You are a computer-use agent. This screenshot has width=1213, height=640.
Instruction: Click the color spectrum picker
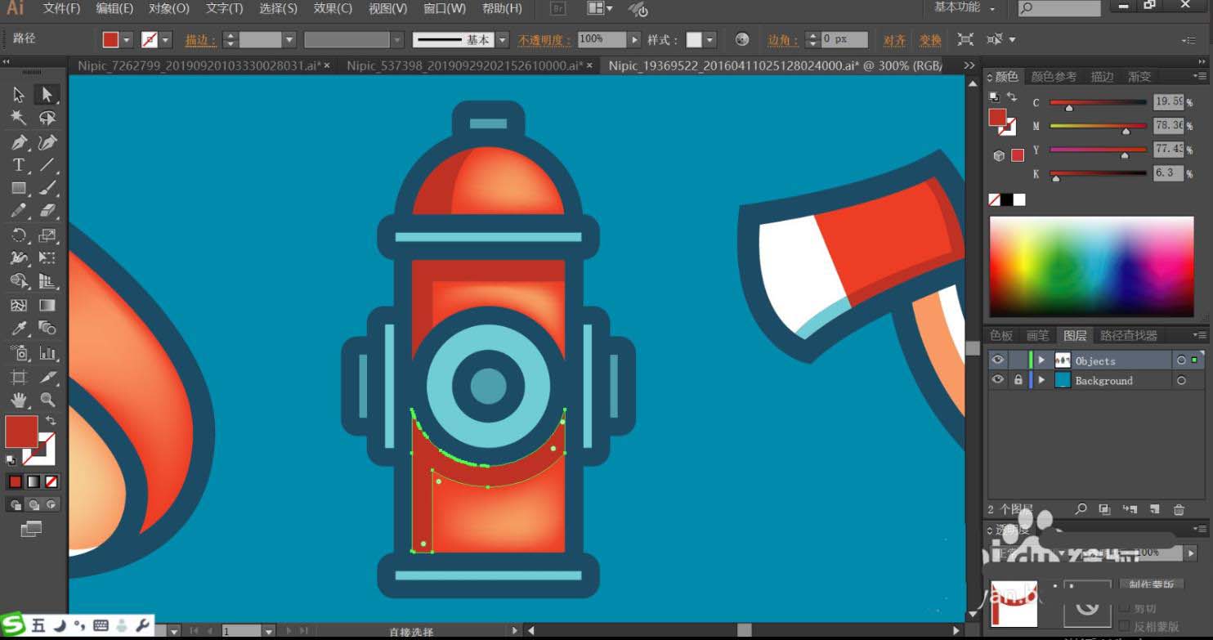pos(1091,266)
